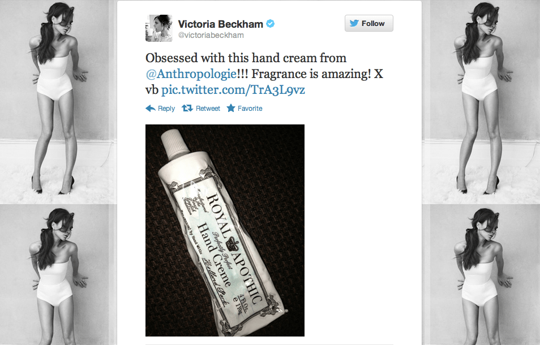Follow the victoriabeckham account

tap(369, 23)
